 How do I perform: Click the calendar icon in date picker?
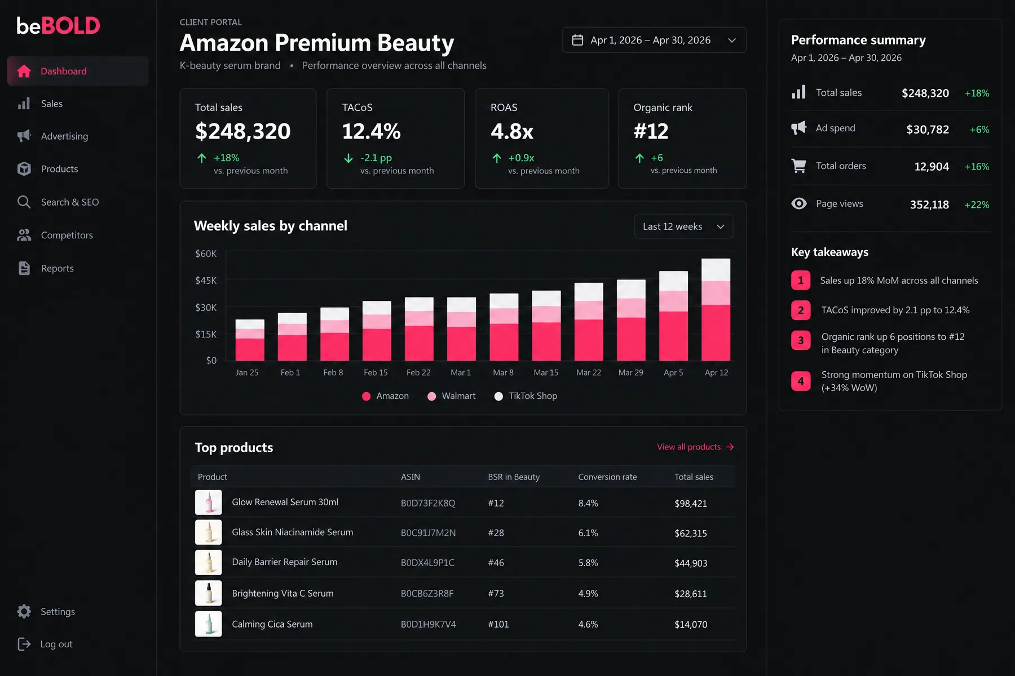pos(577,40)
